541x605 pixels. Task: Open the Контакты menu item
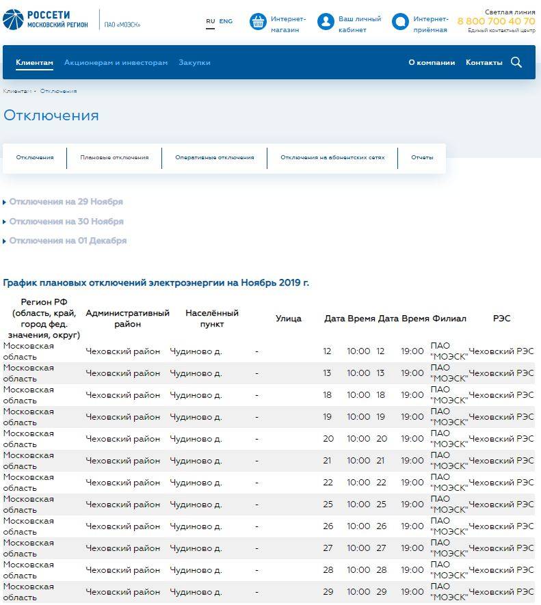pos(484,62)
